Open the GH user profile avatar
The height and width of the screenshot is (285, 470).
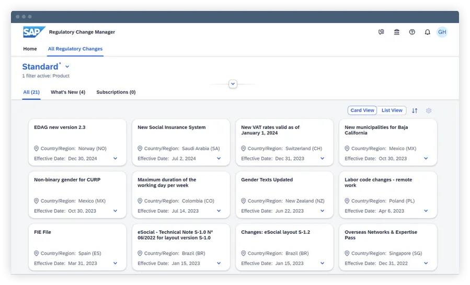click(x=442, y=32)
